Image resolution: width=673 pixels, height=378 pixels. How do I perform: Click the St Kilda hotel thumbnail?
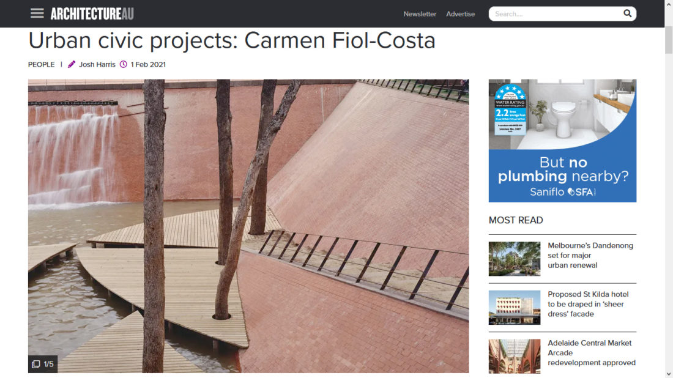click(514, 307)
